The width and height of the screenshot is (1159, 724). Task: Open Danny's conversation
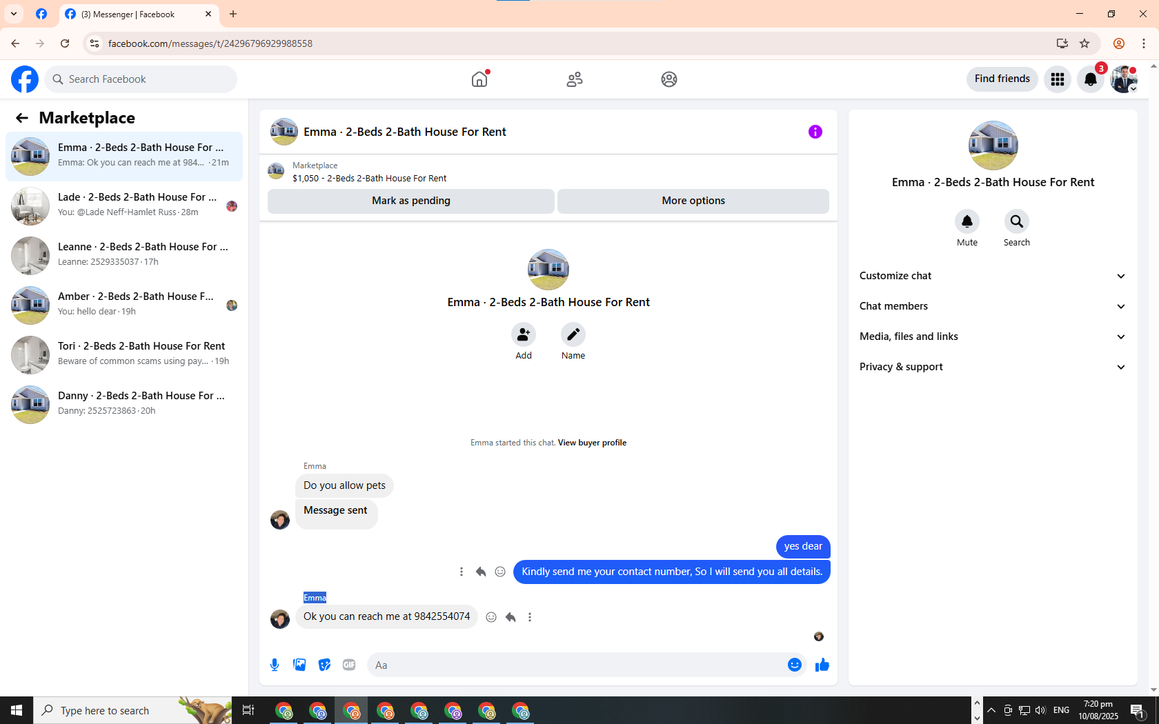[x=124, y=405]
